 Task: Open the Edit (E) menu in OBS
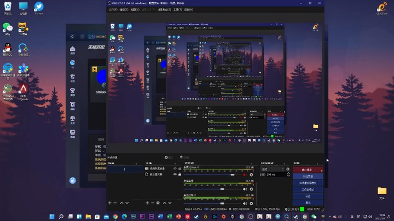[x=124, y=9]
